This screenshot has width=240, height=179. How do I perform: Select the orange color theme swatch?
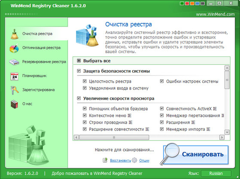[x=192, y=3]
